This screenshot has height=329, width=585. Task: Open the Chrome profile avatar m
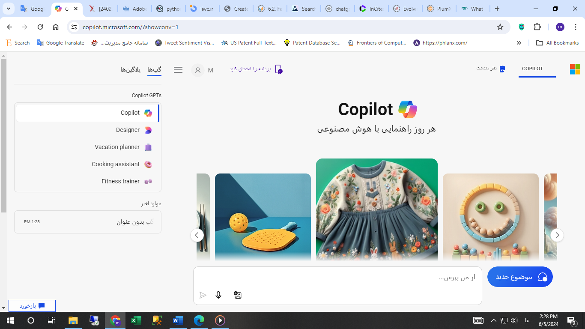(x=560, y=27)
